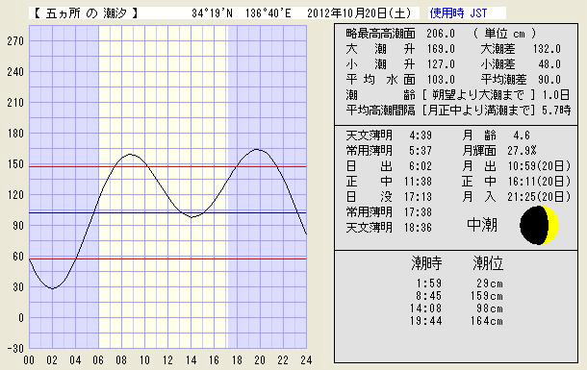Click the 潮位 column header
Screen dimensions: 587x370
pyautogui.click(x=488, y=263)
